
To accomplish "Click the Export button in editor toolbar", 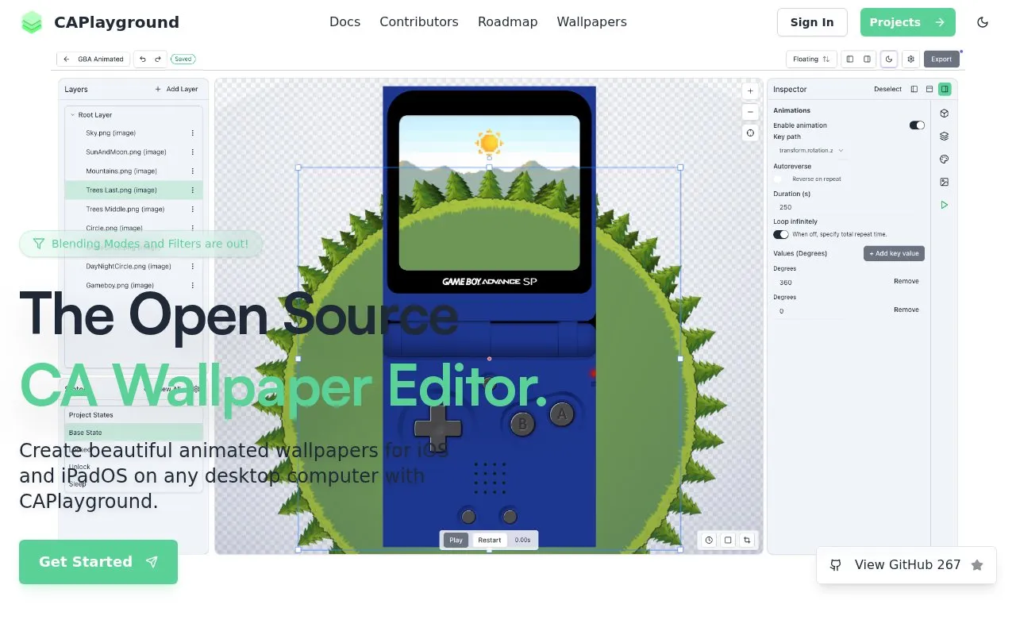I will point(941,59).
